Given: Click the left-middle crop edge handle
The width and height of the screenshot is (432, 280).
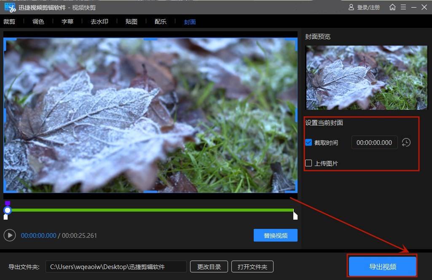Looking at the screenshot, I should click(5, 115).
